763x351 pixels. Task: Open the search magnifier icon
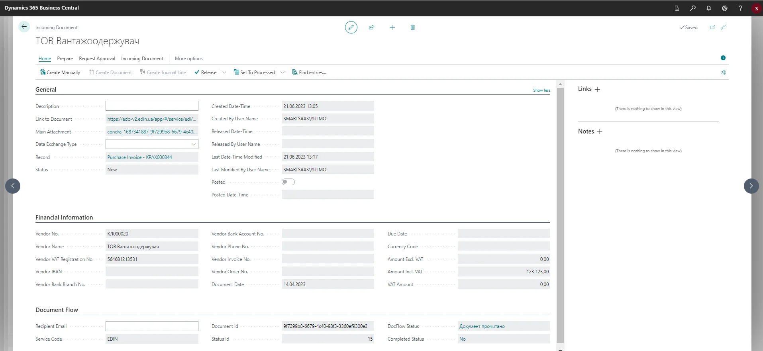(693, 8)
